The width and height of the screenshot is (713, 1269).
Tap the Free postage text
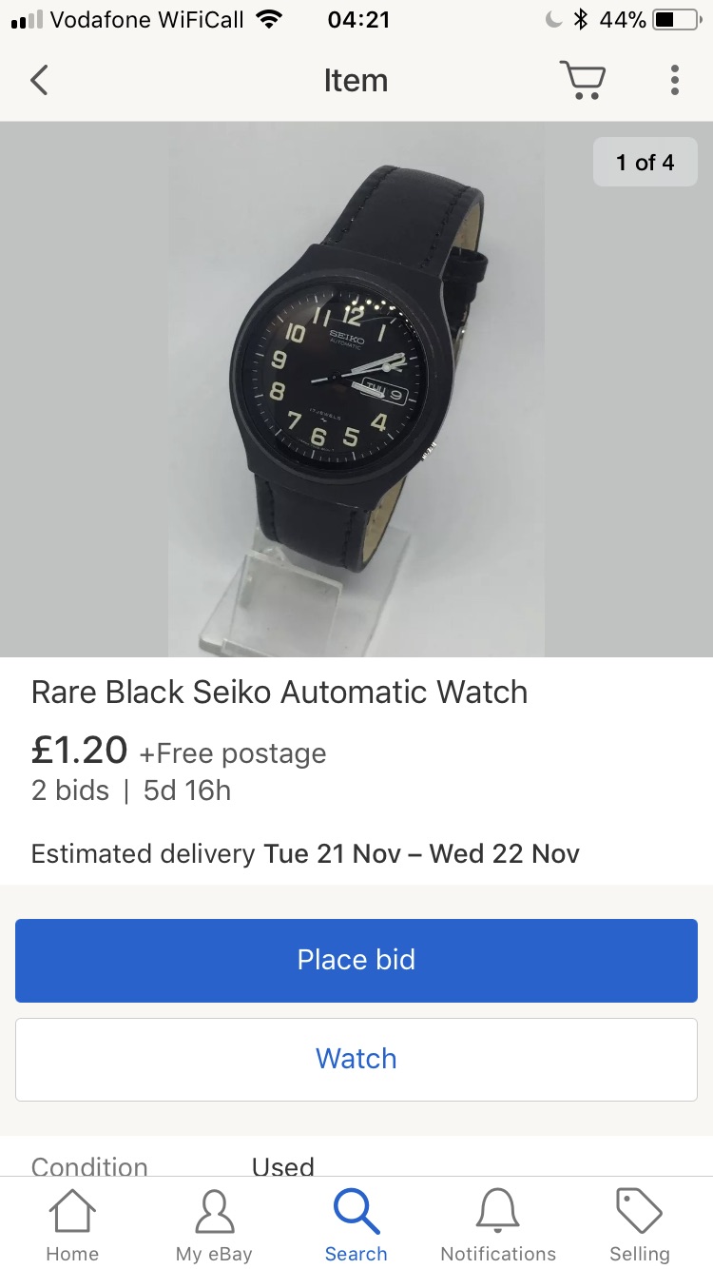[x=233, y=753]
